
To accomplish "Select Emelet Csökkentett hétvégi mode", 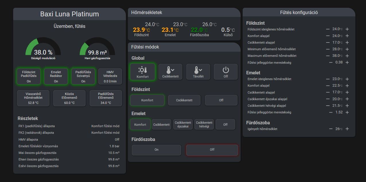I will pos(204,125).
